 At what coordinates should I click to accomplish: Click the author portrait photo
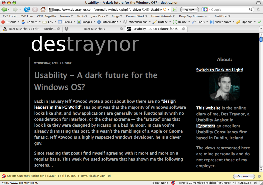point(224,87)
